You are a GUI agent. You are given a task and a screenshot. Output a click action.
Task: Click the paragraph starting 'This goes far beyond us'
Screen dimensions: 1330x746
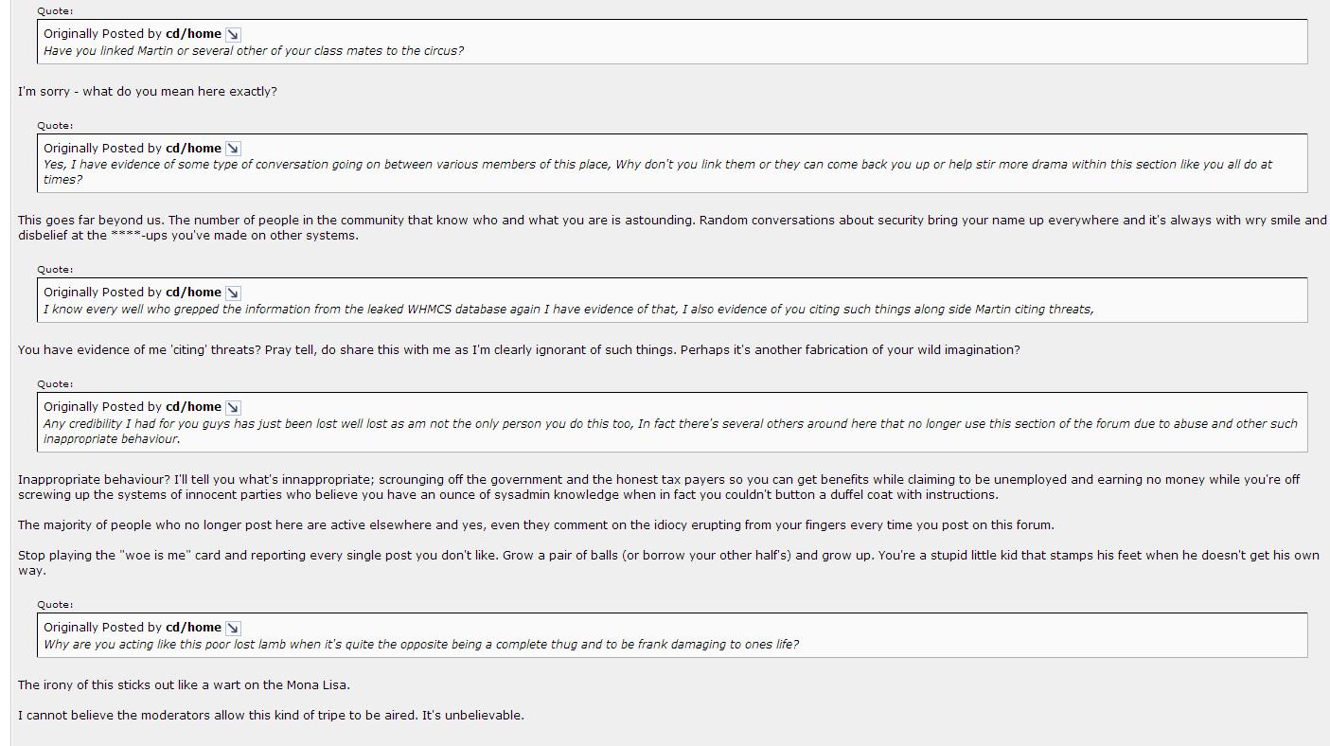[x=672, y=227]
